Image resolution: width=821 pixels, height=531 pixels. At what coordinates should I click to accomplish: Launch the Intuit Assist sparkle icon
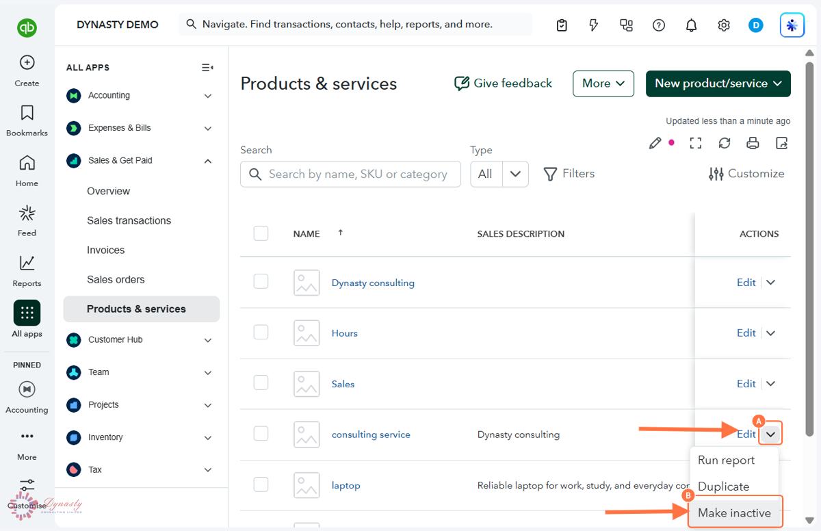pyautogui.click(x=792, y=25)
